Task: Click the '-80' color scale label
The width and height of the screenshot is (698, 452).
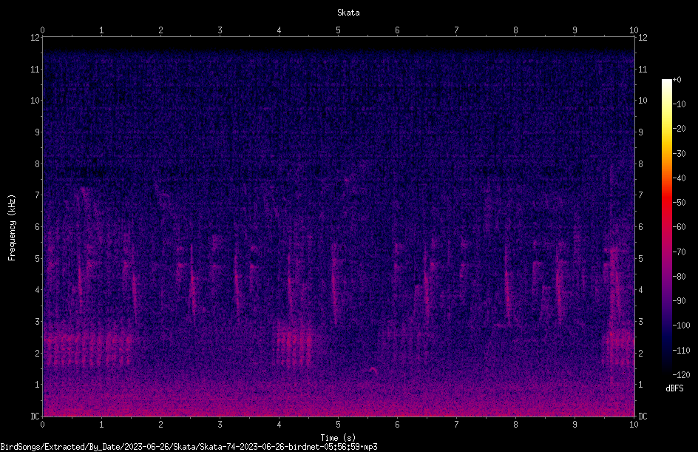Action: point(680,277)
